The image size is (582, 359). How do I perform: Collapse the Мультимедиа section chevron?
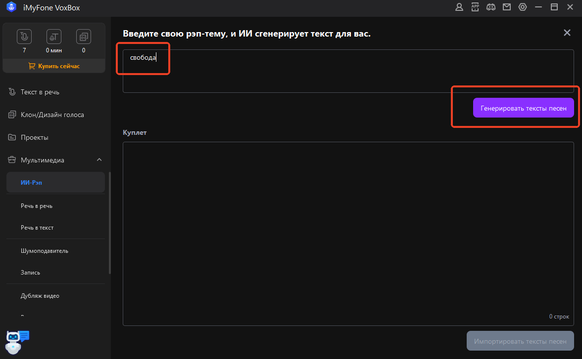point(99,160)
